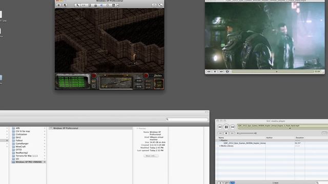Screen dimensions: 328x184
Task: Open the VMware toolbar overflow arrow
Action: click(x=118, y=5)
